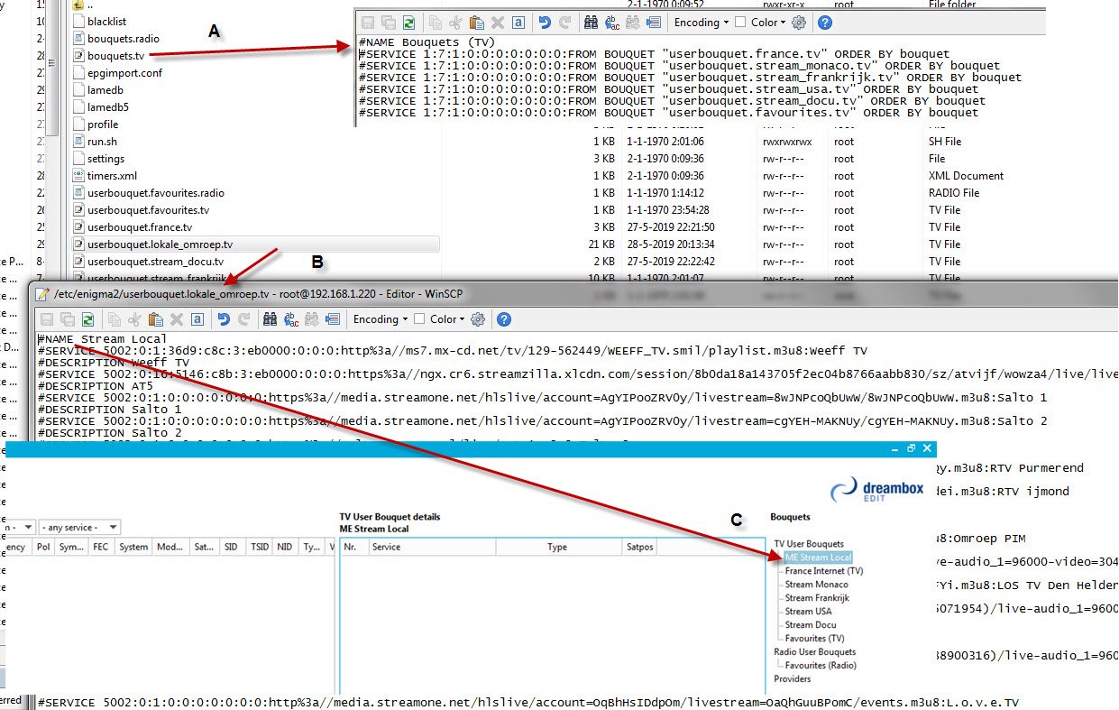Click Replace icon in lokale_omroep.tv editor toolbar

(291, 318)
